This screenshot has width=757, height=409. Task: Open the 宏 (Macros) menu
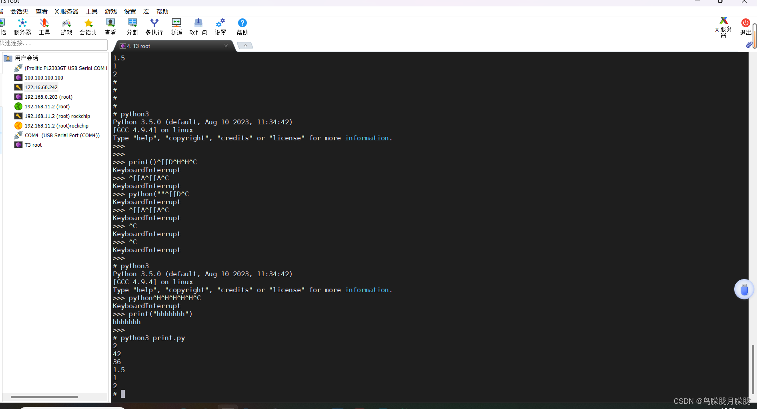[x=146, y=11]
